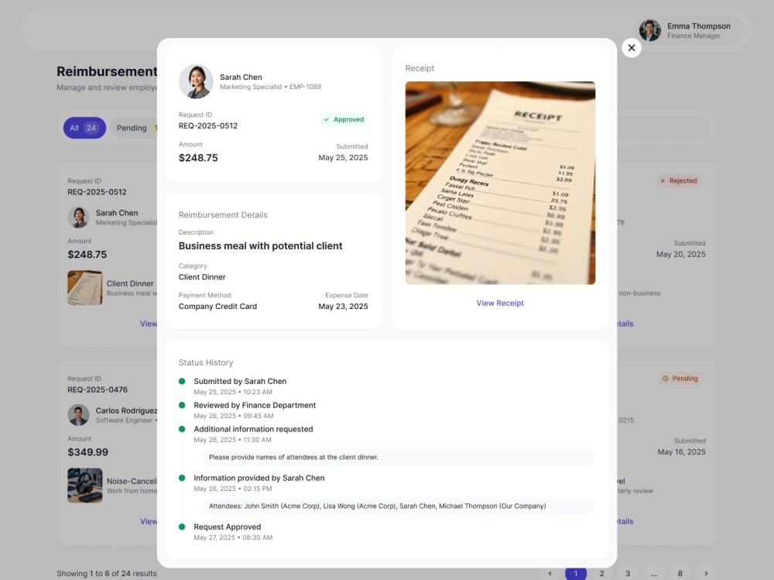Jump to page 8 in pagination
Image resolution: width=774 pixels, height=580 pixels.
(680, 573)
